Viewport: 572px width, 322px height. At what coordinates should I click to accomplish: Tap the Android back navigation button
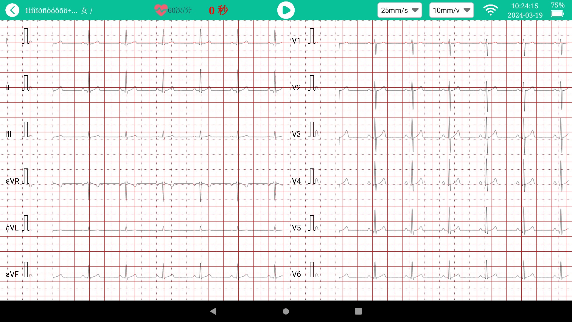(x=213, y=311)
